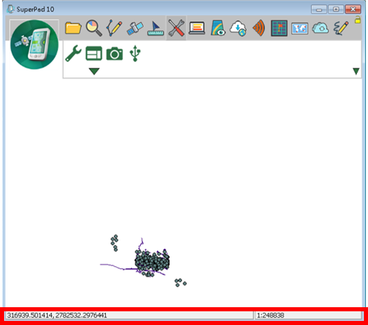Open the yellow folder file menu

click(73, 28)
